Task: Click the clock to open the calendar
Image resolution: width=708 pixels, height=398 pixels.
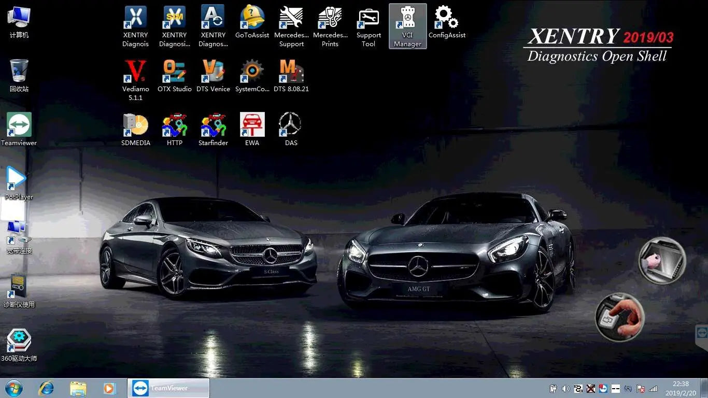Action: [x=679, y=387]
